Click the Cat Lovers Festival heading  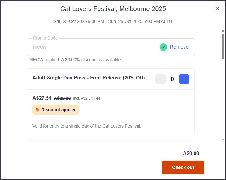point(113,9)
